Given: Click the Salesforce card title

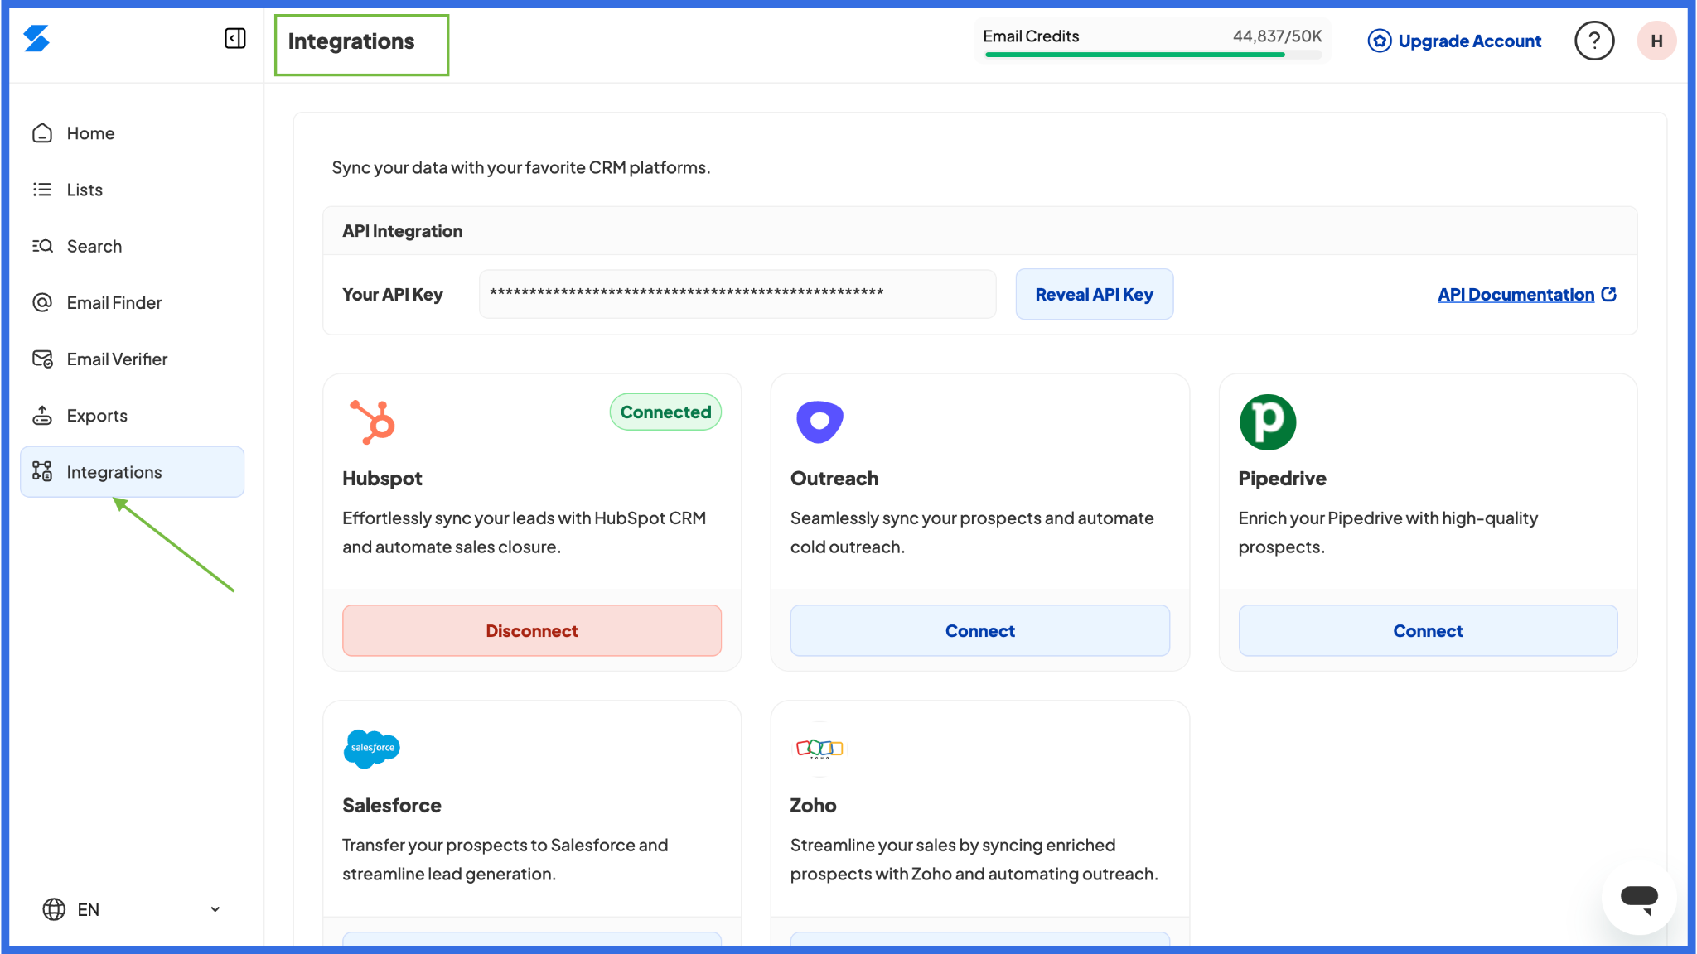Looking at the screenshot, I should click(391, 805).
